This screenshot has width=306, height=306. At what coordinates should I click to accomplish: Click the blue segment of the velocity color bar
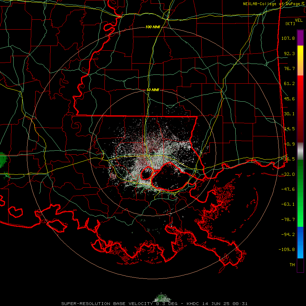click(300, 242)
